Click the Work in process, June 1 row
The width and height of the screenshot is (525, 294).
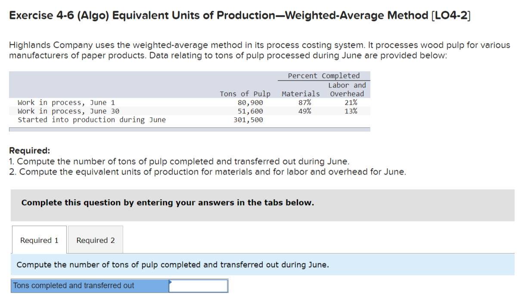tap(60, 102)
